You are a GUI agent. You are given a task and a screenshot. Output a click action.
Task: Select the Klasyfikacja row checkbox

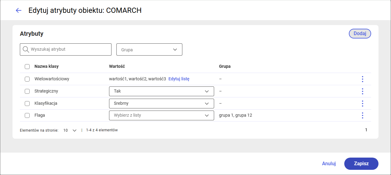click(x=27, y=104)
